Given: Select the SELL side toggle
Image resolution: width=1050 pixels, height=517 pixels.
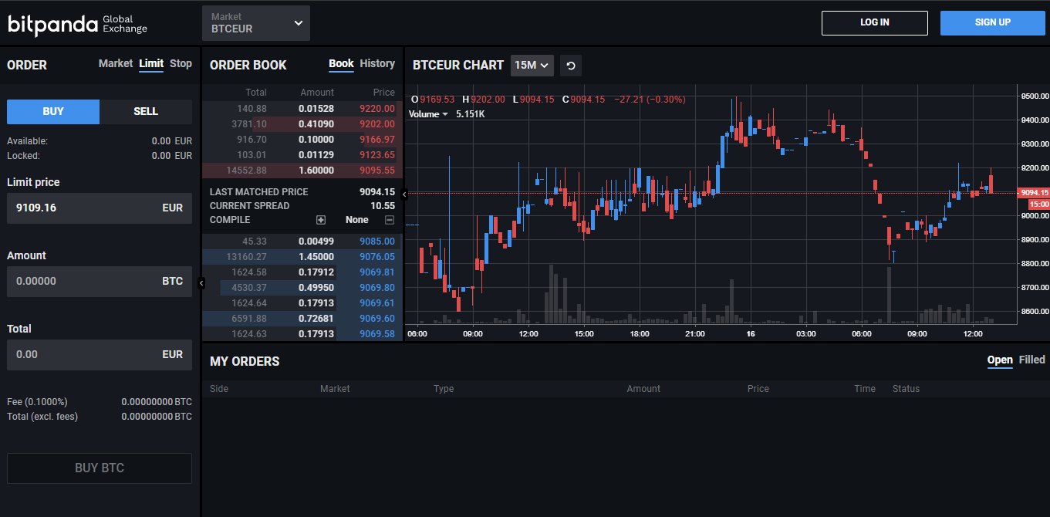Looking at the screenshot, I should tap(146, 111).
